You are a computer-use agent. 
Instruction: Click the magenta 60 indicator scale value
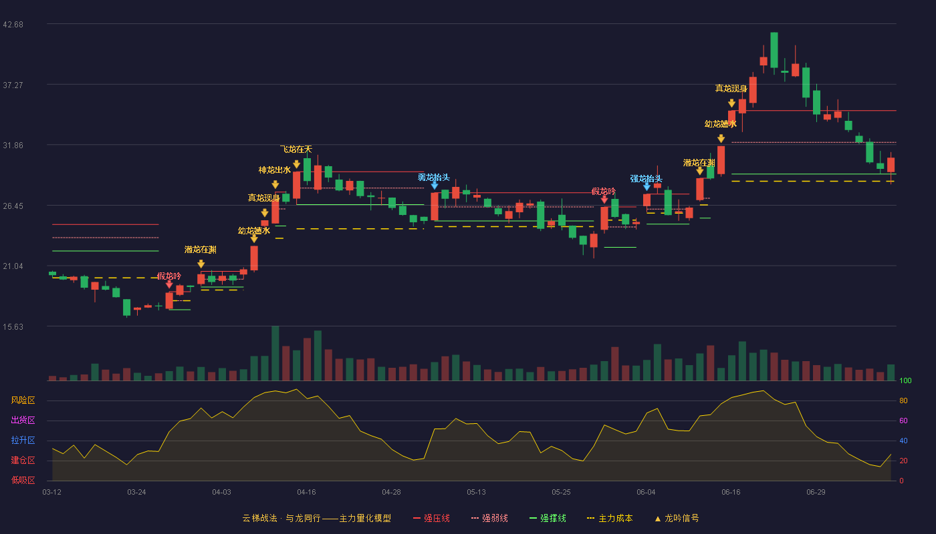pos(903,421)
